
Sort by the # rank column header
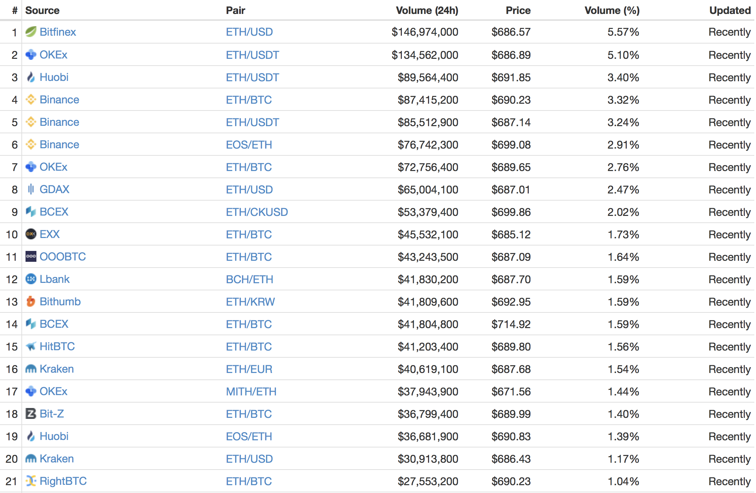(x=15, y=10)
